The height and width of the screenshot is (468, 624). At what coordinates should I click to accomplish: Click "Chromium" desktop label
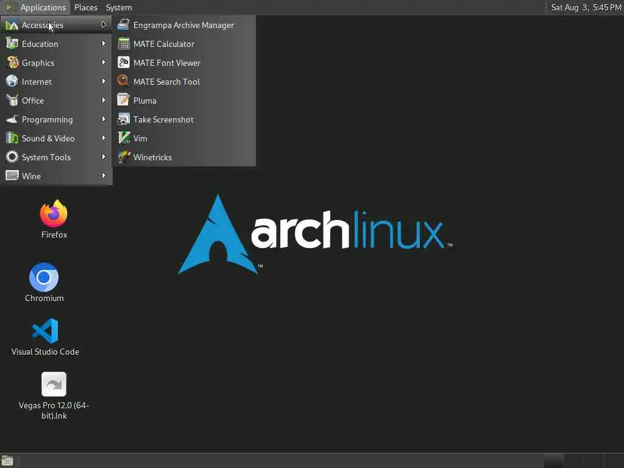click(x=44, y=298)
